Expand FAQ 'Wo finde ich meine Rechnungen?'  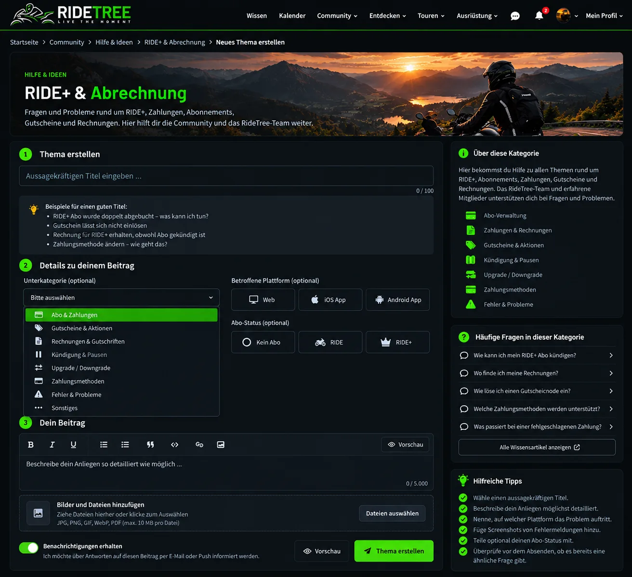click(x=537, y=373)
